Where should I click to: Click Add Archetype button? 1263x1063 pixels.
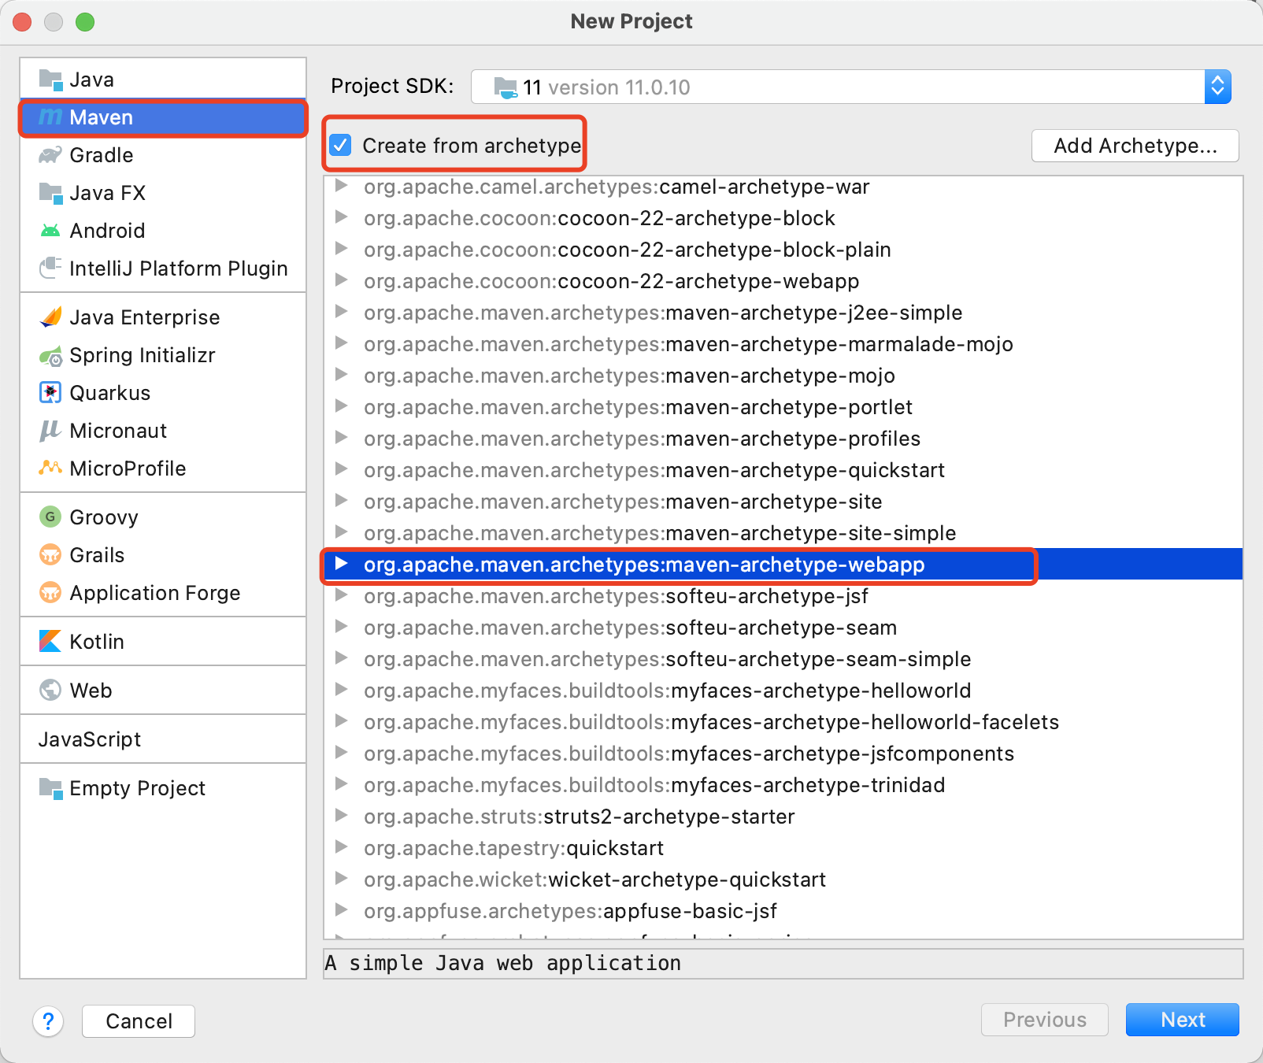[x=1134, y=146]
